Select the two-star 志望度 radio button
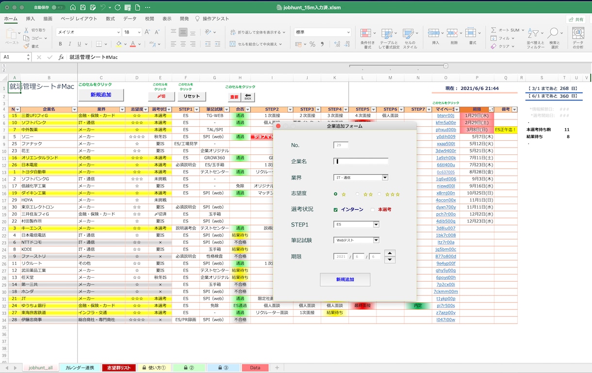592x373 pixels. [358, 194]
